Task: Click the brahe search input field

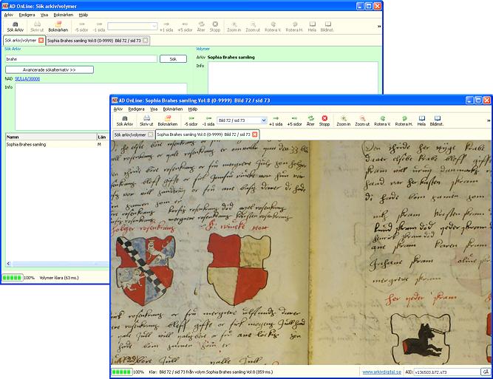Action: [81, 59]
